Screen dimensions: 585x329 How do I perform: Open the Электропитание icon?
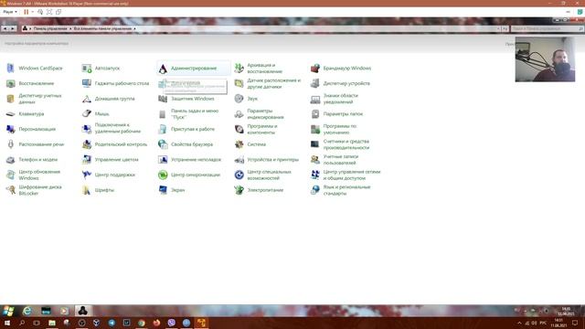[x=239, y=190]
